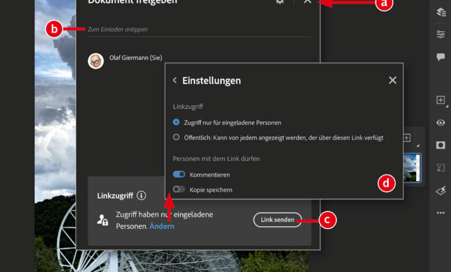
Task: Go back using the Einstellungen chevron
Action: point(175,80)
